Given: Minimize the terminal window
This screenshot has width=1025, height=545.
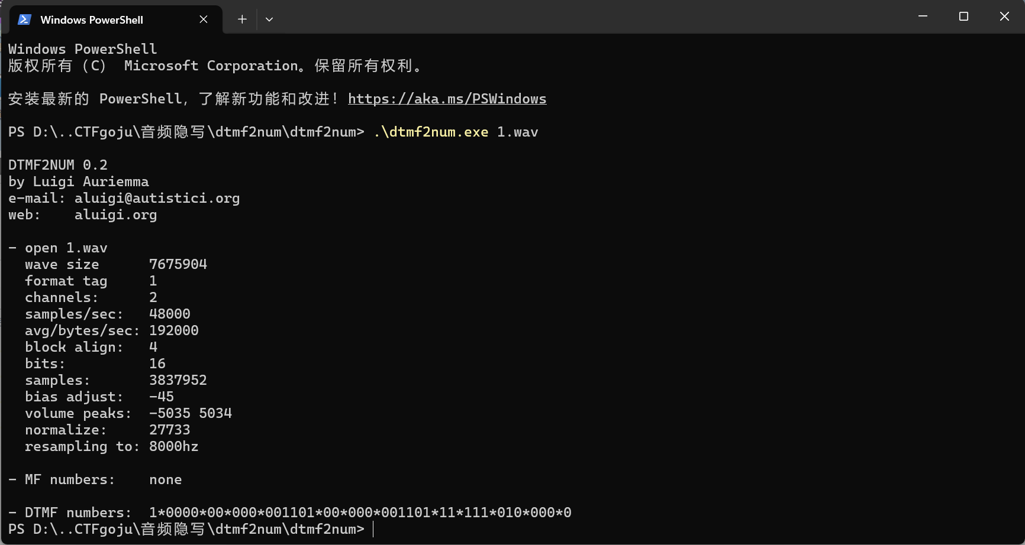Looking at the screenshot, I should [923, 17].
